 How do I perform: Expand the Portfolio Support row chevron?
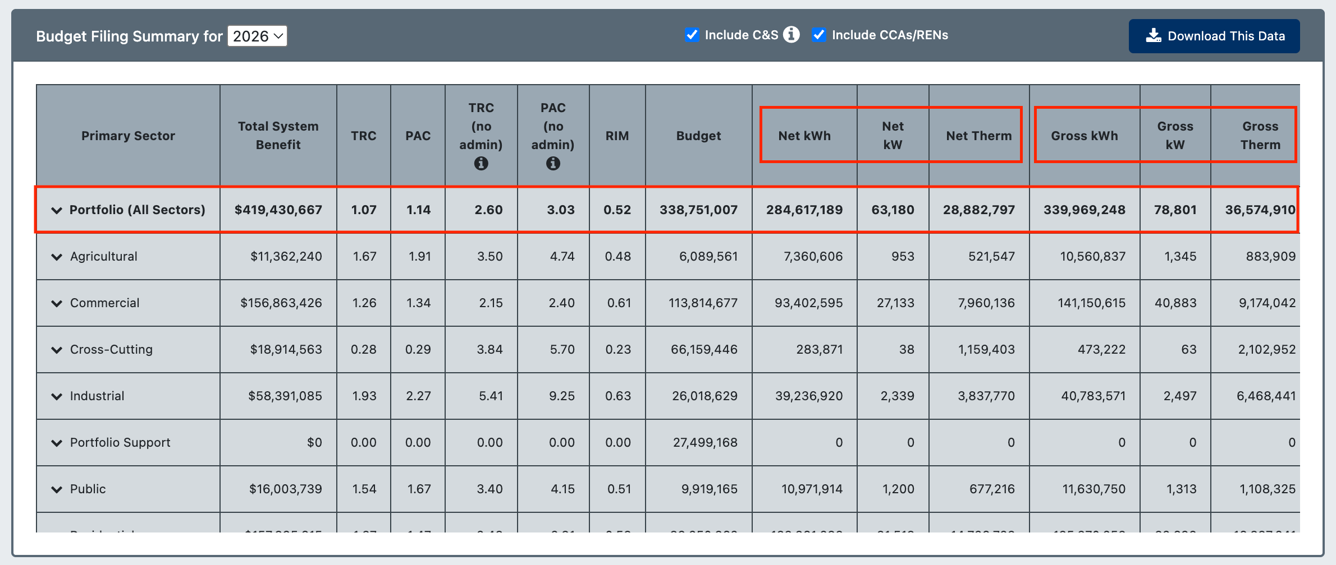(57, 443)
